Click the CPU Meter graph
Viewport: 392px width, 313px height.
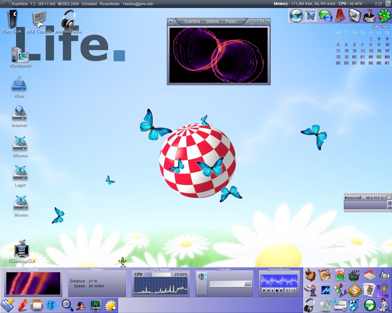tap(161, 286)
